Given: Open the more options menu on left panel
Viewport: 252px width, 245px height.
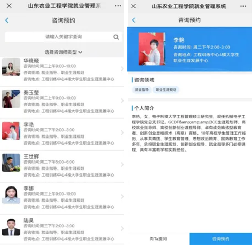Looking at the screenshot, I should 118,6.
